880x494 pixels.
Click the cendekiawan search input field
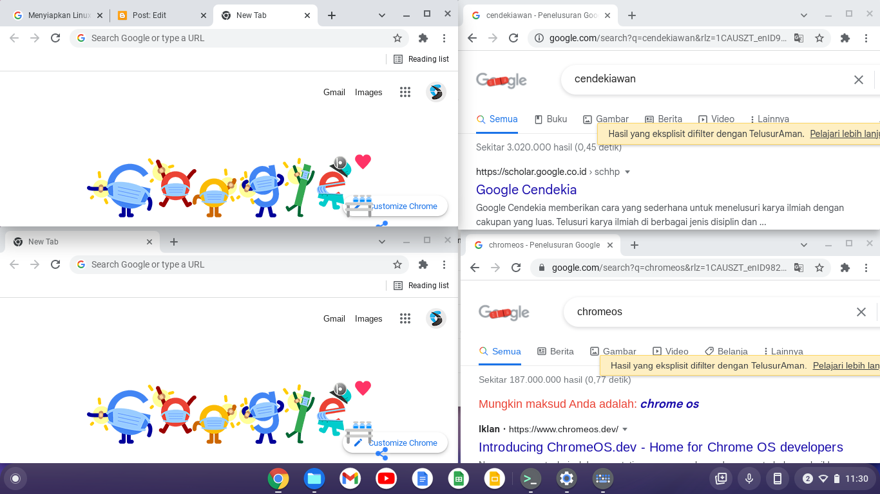point(709,79)
